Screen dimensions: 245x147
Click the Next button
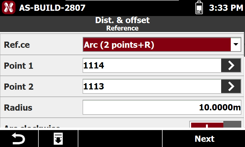(204, 139)
